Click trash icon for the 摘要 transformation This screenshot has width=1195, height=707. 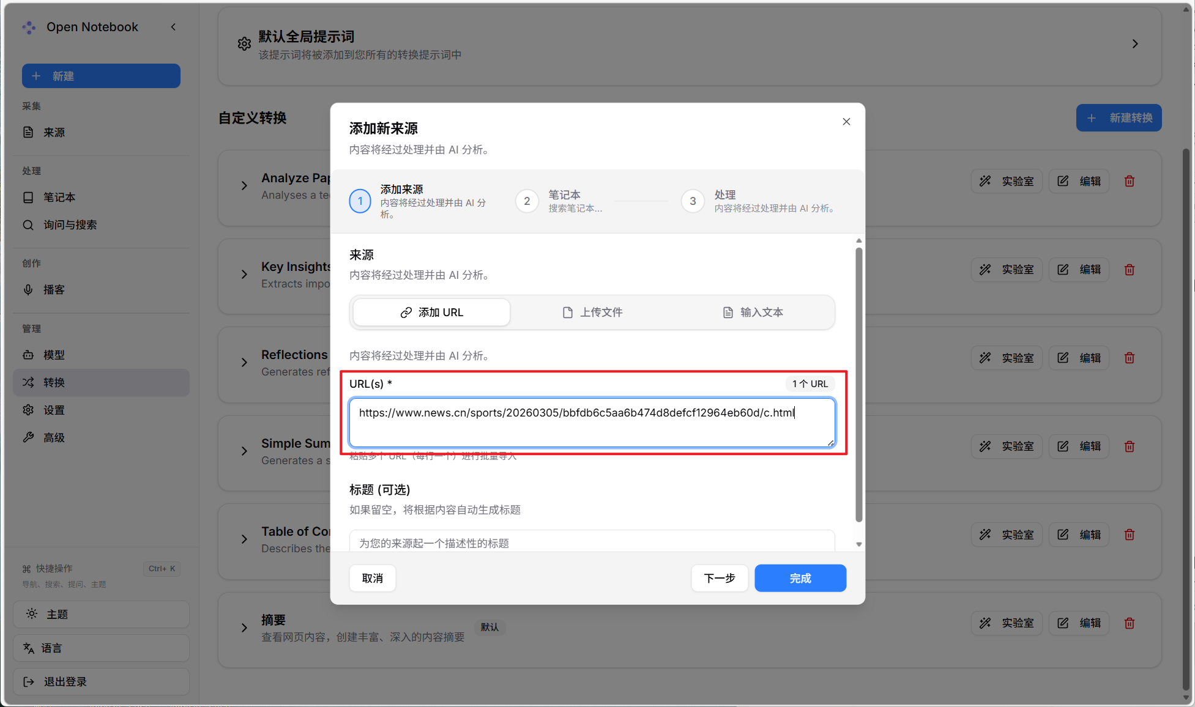tap(1130, 623)
